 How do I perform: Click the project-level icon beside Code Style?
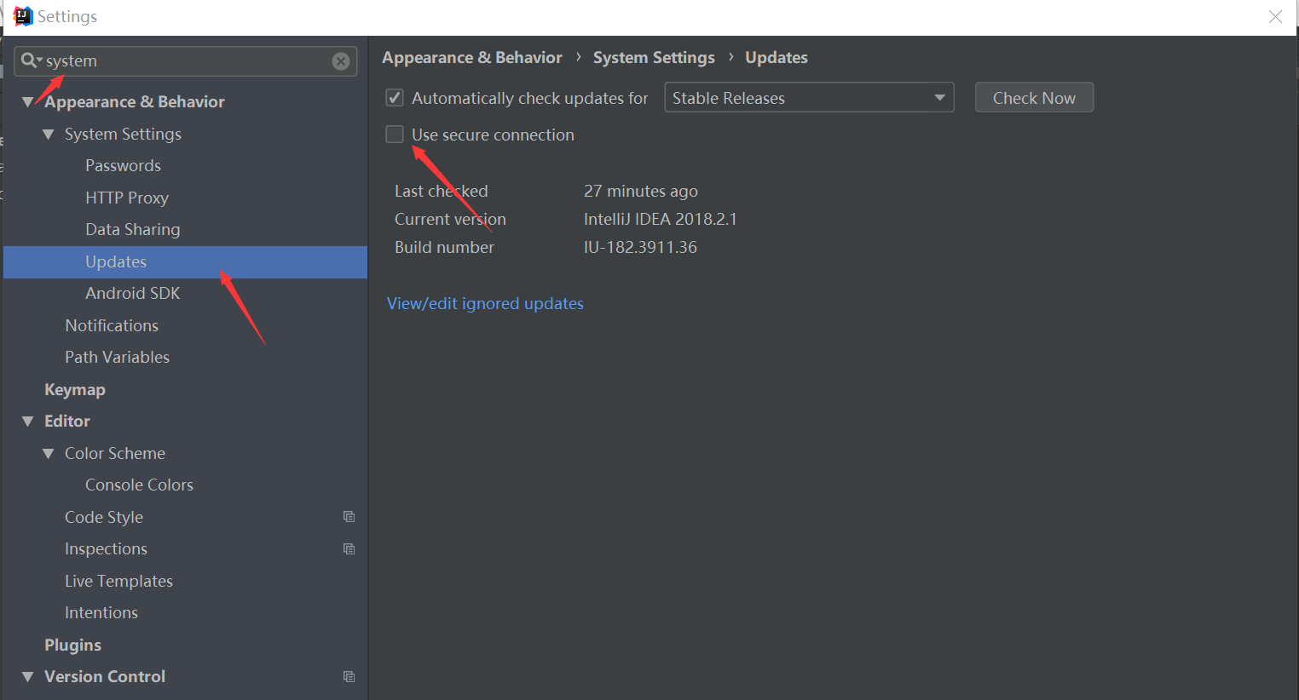(x=349, y=517)
